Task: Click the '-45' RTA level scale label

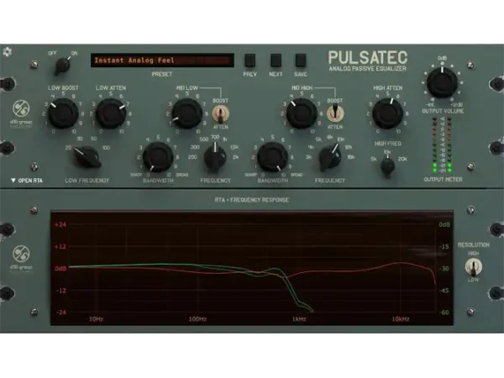Action: (x=444, y=291)
